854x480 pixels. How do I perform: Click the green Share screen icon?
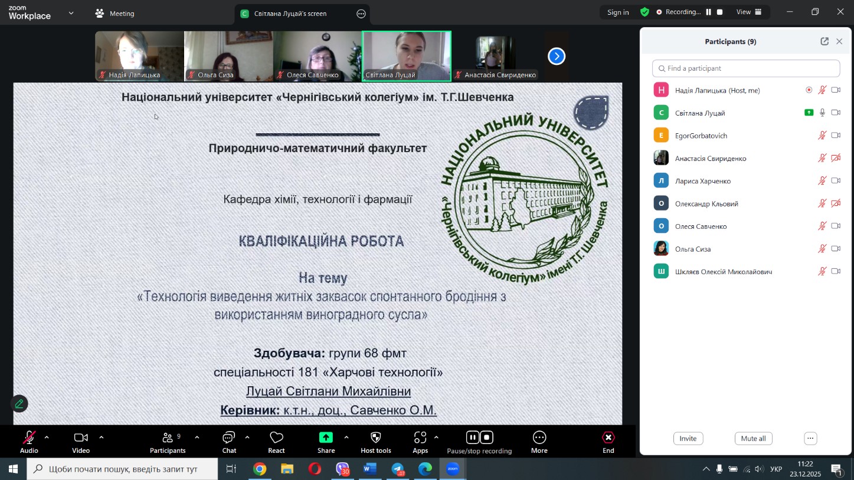326,438
